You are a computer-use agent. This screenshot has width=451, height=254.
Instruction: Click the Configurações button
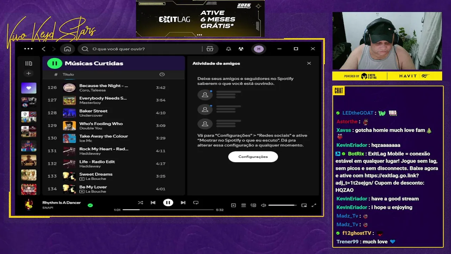point(253,157)
